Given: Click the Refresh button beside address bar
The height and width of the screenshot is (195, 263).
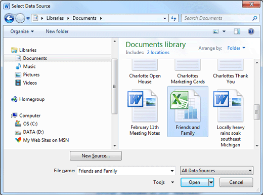Looking at the screenshot, I should click(x=173, y=18).
